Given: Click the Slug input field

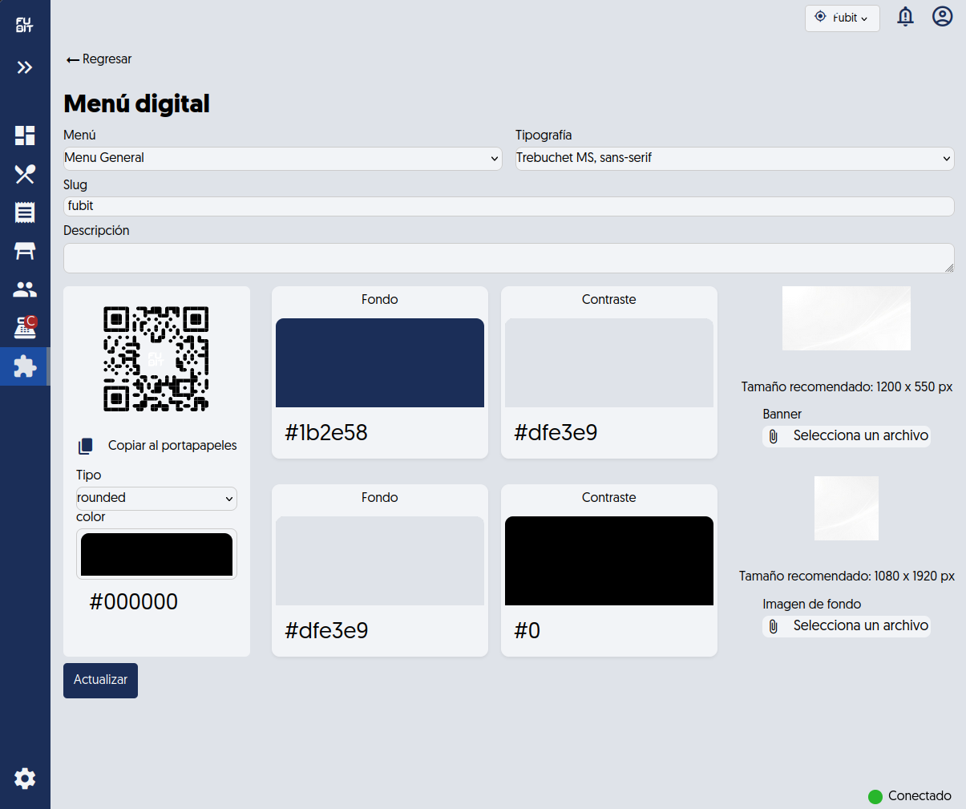Looking at the screenshot, I should pos(509,206).
